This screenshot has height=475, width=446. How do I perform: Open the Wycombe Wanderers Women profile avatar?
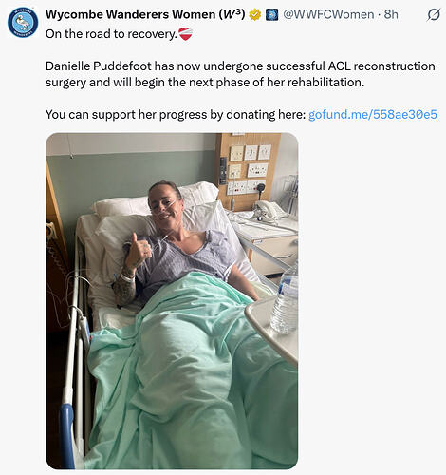pos(23,23)
